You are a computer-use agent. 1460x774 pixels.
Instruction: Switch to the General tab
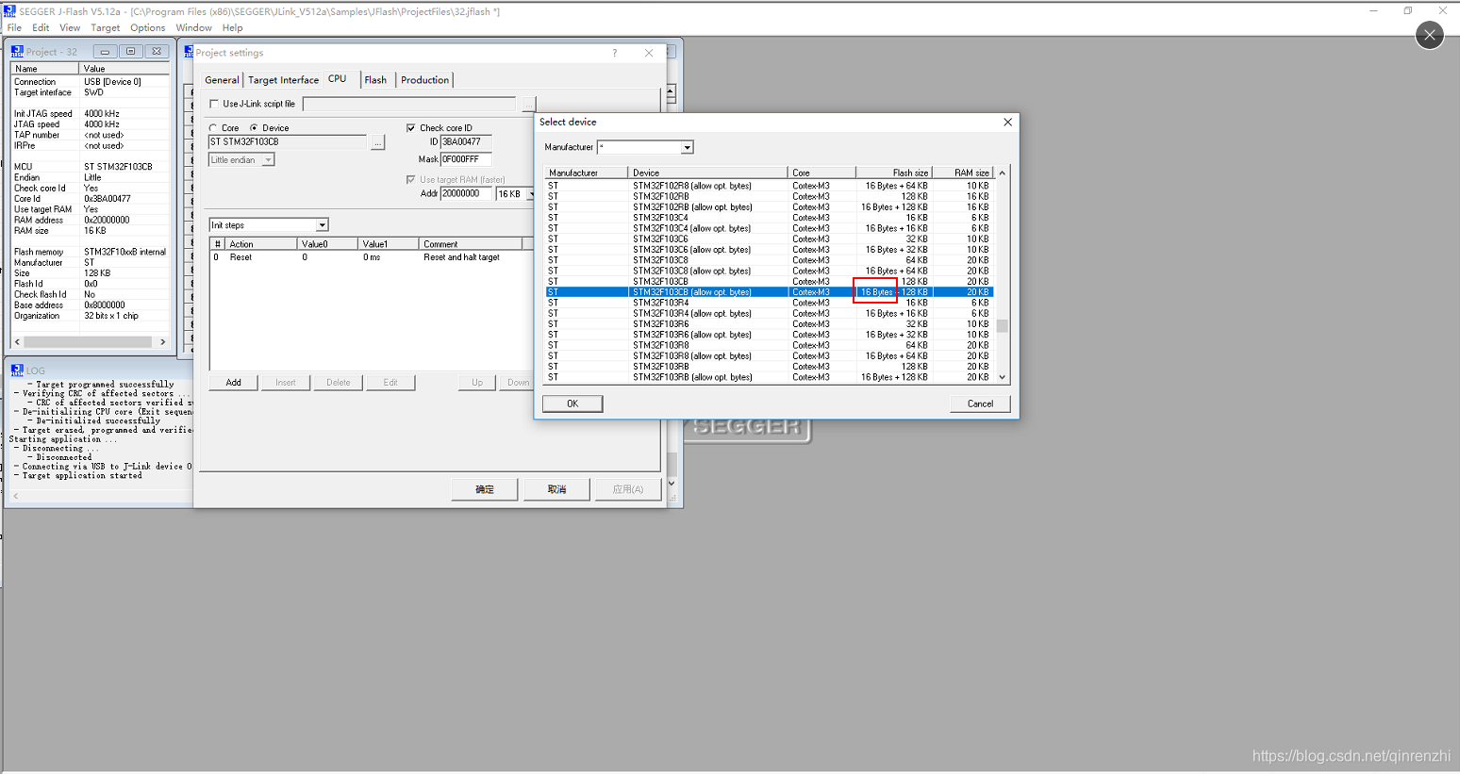coord(222,80)
